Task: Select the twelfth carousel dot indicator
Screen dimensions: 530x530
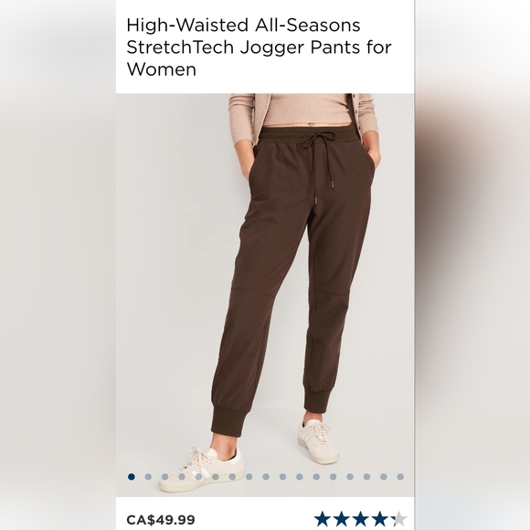Action: tap(316, 477)
